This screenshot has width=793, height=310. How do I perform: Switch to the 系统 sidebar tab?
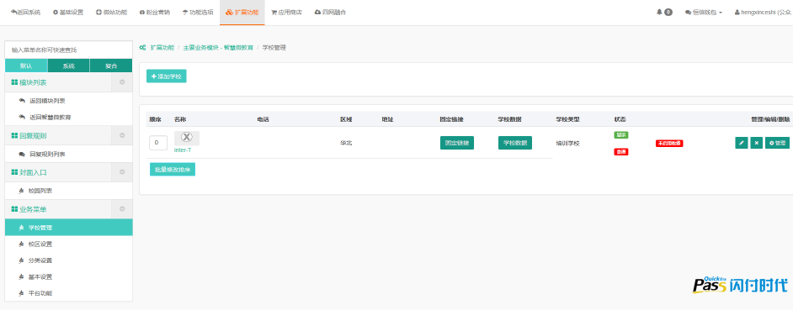coord(69,66)
